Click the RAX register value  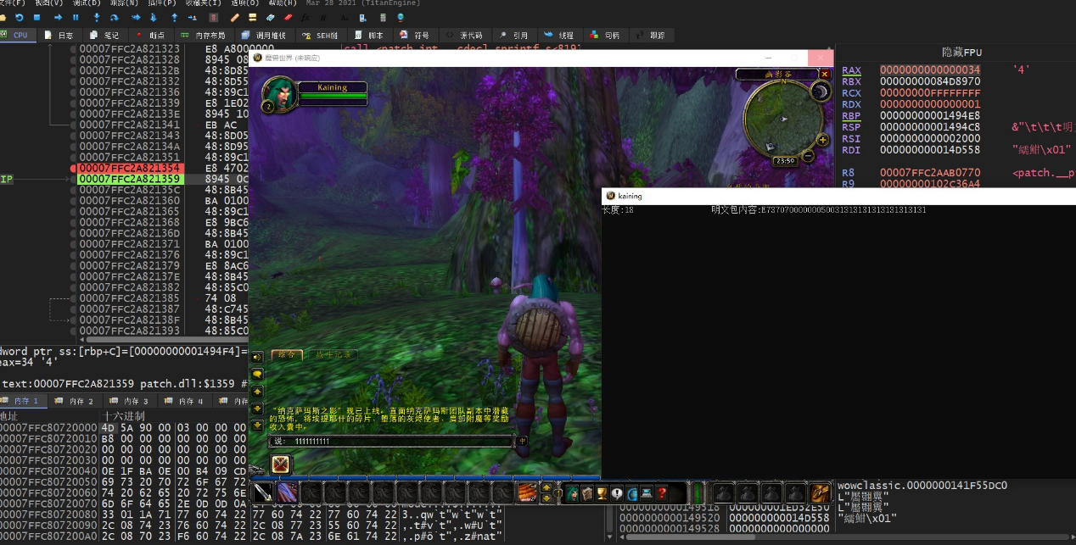coord(930,70)
